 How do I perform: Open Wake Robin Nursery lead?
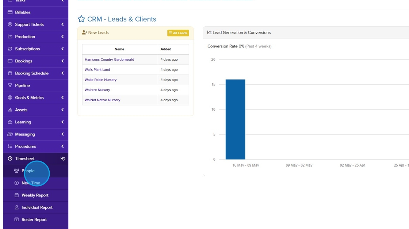100,80
